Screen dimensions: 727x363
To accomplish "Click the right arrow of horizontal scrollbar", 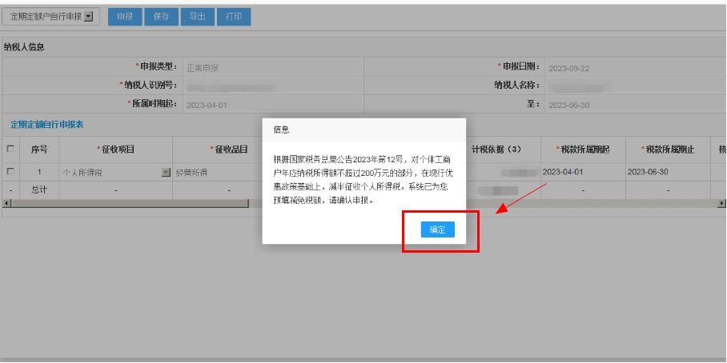I will click(x=722, y=203).
